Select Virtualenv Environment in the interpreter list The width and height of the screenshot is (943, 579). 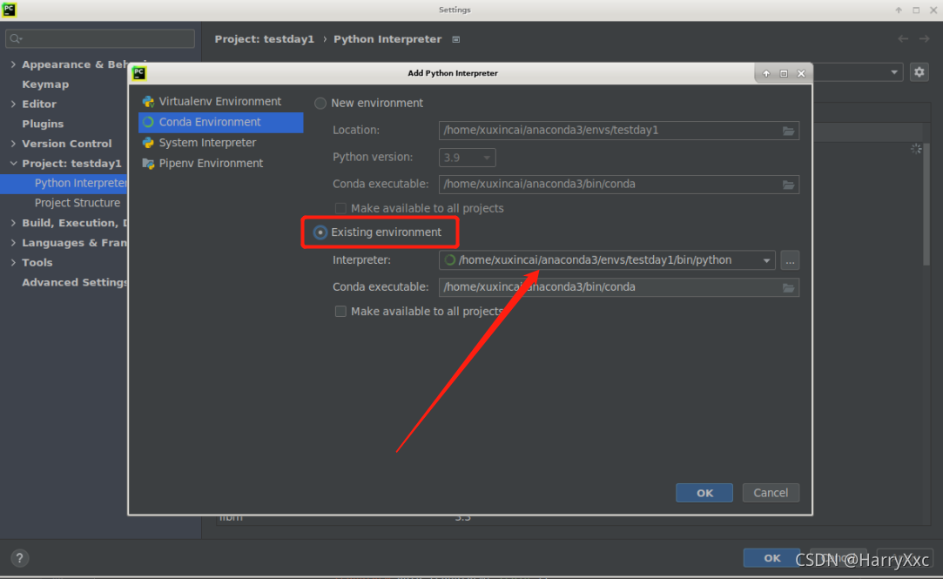pyautogui.click(x=220, y=102)
